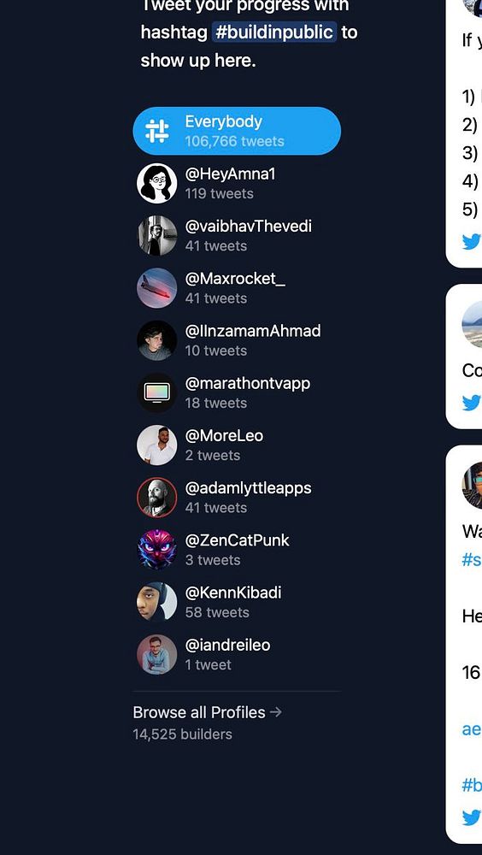This screenshot has height=855, width=482.
Task: Open the #buildinpublic hashtag link
Action: [x=274, y=32]
